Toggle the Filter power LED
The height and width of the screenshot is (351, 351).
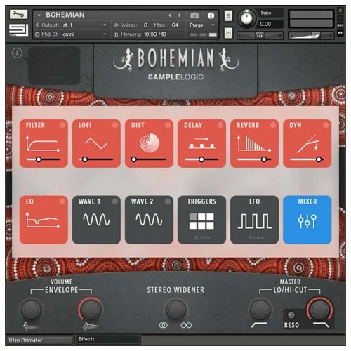(x=62, y=125)
